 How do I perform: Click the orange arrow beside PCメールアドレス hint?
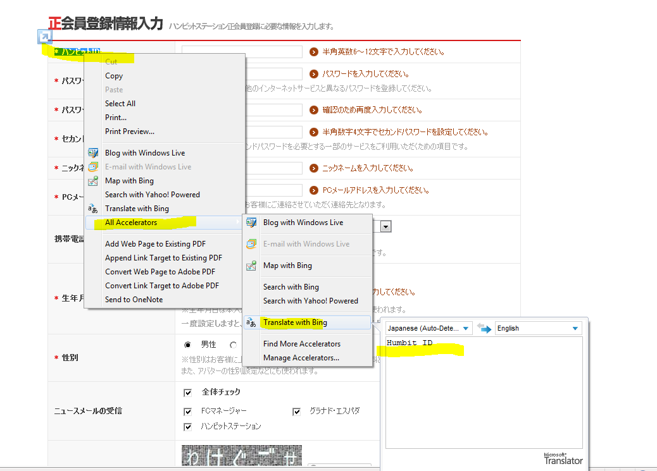(314, 190)
